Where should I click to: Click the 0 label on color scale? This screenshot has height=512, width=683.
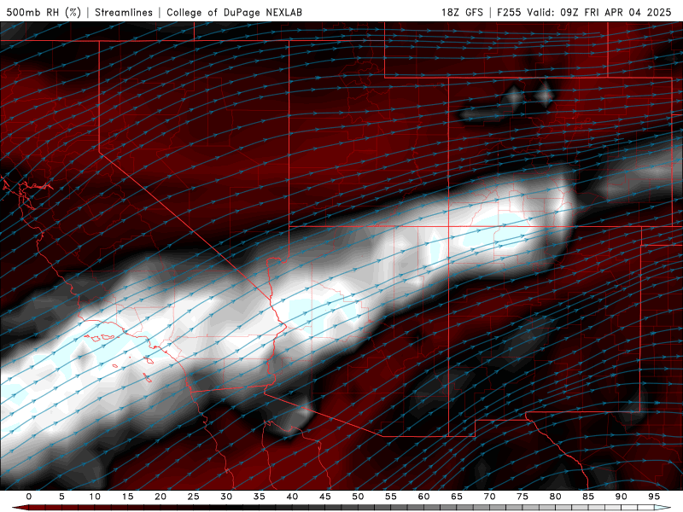[29, 497]
